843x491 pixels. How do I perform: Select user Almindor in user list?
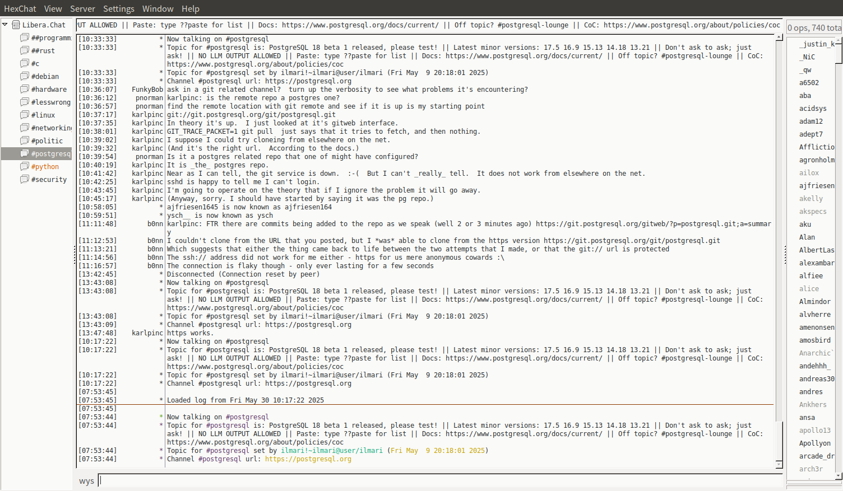point(815,301)
